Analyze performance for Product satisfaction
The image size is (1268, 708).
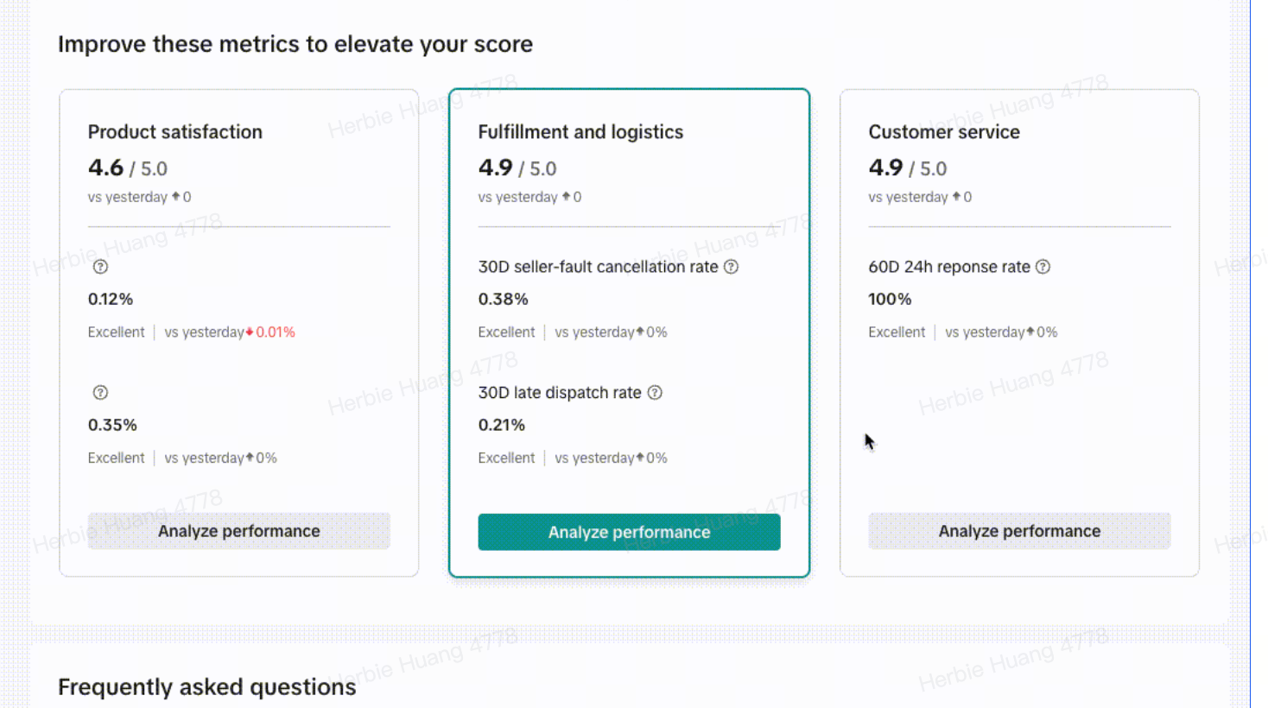pyautogui.click(x=238, y=531)
